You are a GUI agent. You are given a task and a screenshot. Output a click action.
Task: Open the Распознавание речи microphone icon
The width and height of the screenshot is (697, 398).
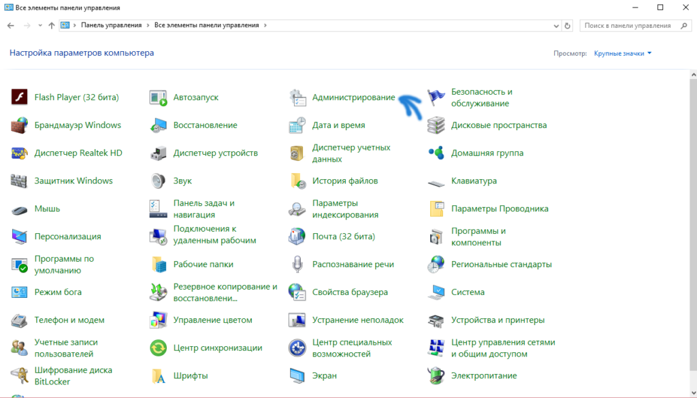point(297,264)
